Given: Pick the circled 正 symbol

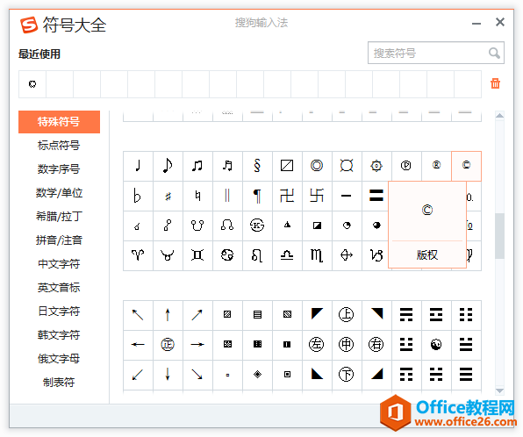Looking at the screenshot, I should click(x=168, y=345).
